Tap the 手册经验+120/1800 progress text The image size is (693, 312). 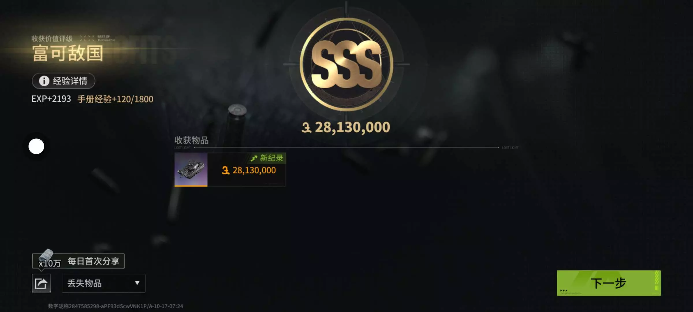point(115,99)
